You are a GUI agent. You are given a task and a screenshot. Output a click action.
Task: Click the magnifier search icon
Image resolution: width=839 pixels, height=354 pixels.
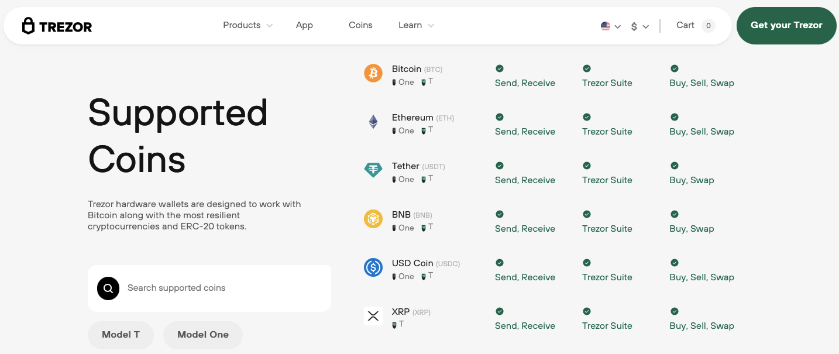pyautogui.click(x=108, y=288)
